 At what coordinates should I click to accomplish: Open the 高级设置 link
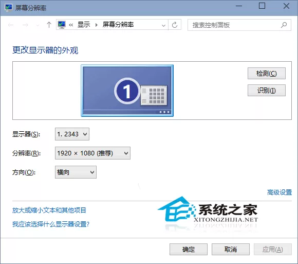click(280, 192)
